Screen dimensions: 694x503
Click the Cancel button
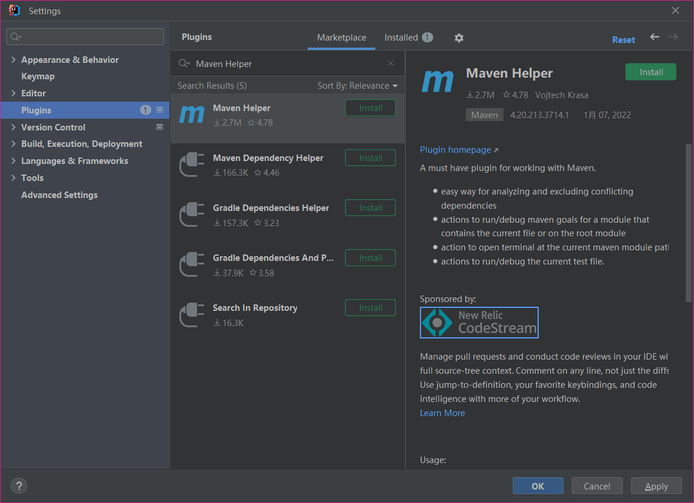click(597, 486)
